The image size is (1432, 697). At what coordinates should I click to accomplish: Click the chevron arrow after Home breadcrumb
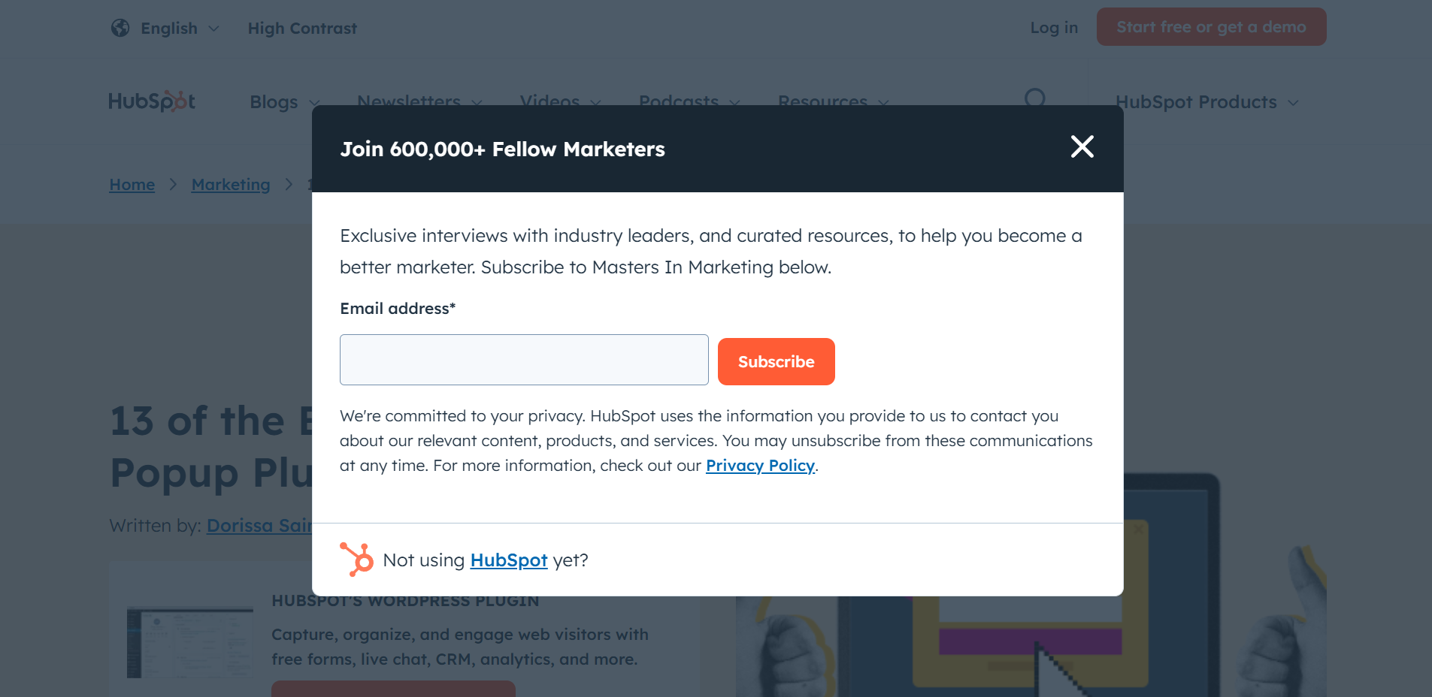173,185
